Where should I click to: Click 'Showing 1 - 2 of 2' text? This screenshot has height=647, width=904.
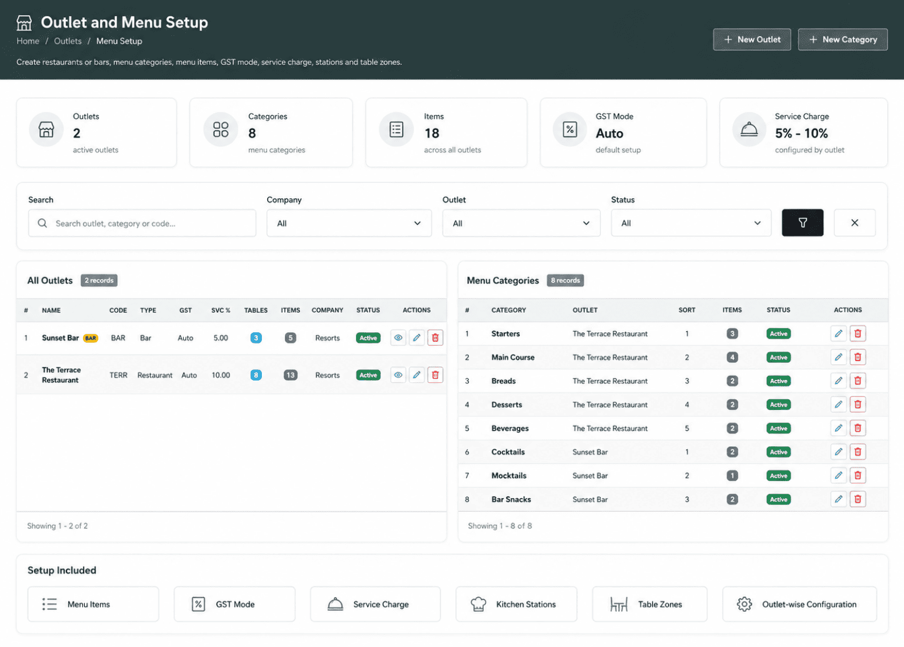(x=57, y=526)
